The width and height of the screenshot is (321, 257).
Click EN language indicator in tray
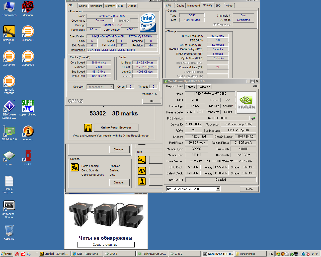coord(271,254)
